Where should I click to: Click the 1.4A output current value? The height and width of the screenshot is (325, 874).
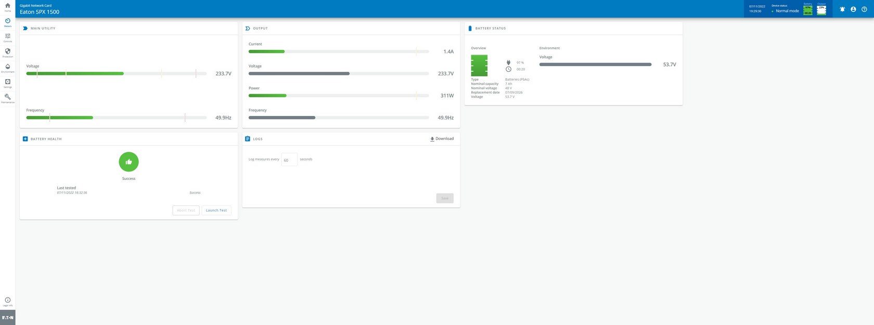click(448, 52)
